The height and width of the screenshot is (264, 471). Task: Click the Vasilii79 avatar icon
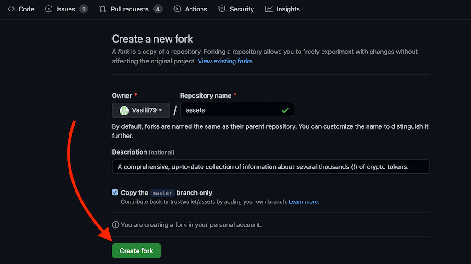[x=124, y=110]
